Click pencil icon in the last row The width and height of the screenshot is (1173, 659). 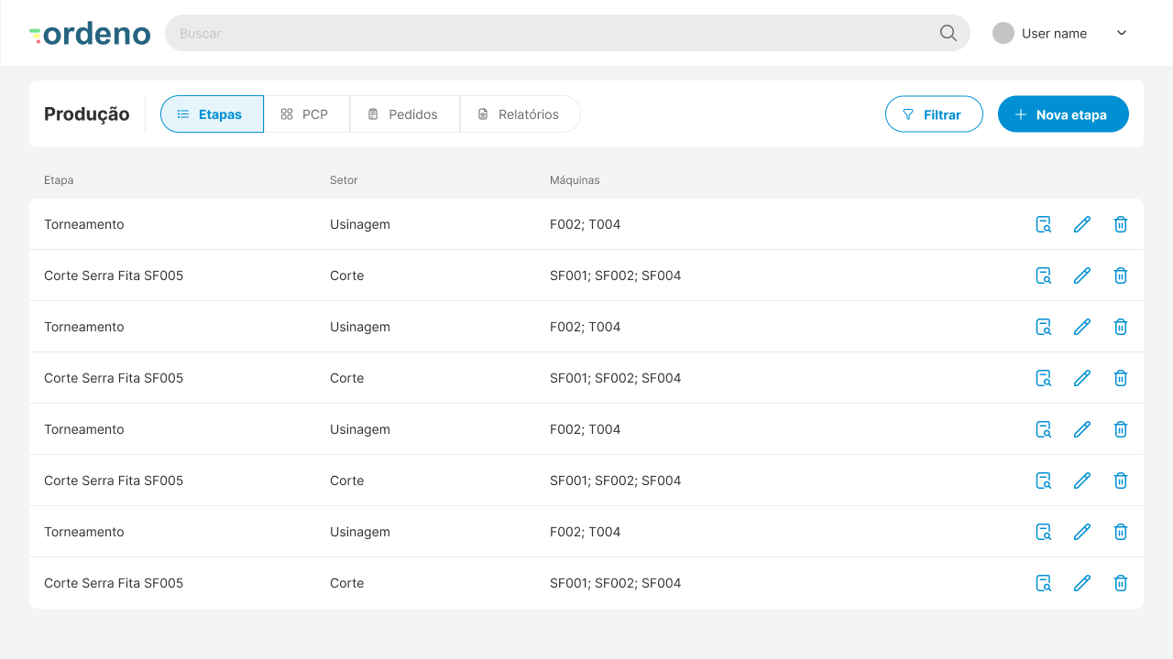pos(1082,583)
